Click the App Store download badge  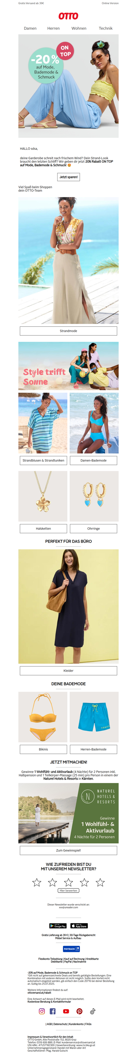point(79,926)
